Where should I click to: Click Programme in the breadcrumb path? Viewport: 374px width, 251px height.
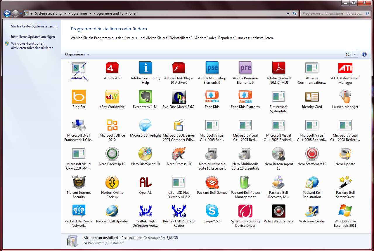tap(78, 13)
